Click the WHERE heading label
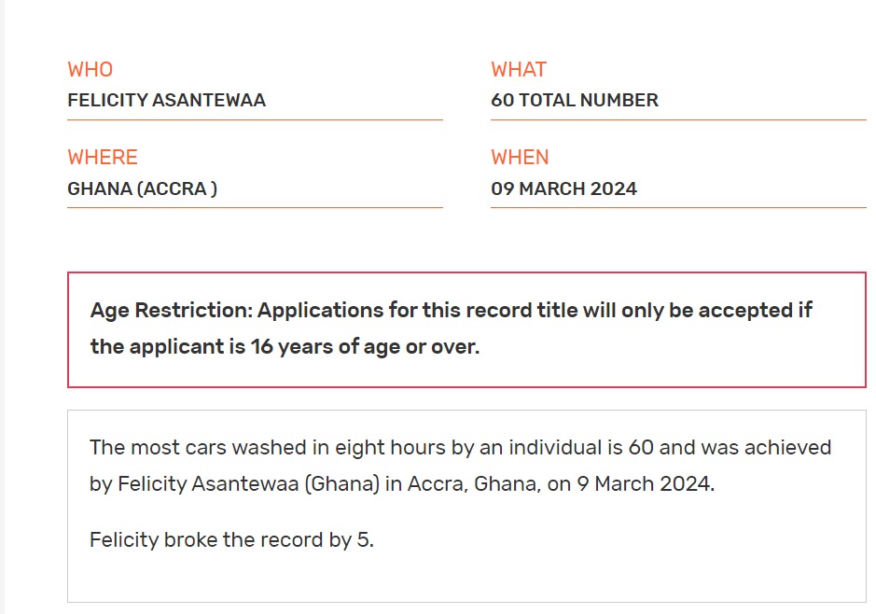 (x=103, y=157)
